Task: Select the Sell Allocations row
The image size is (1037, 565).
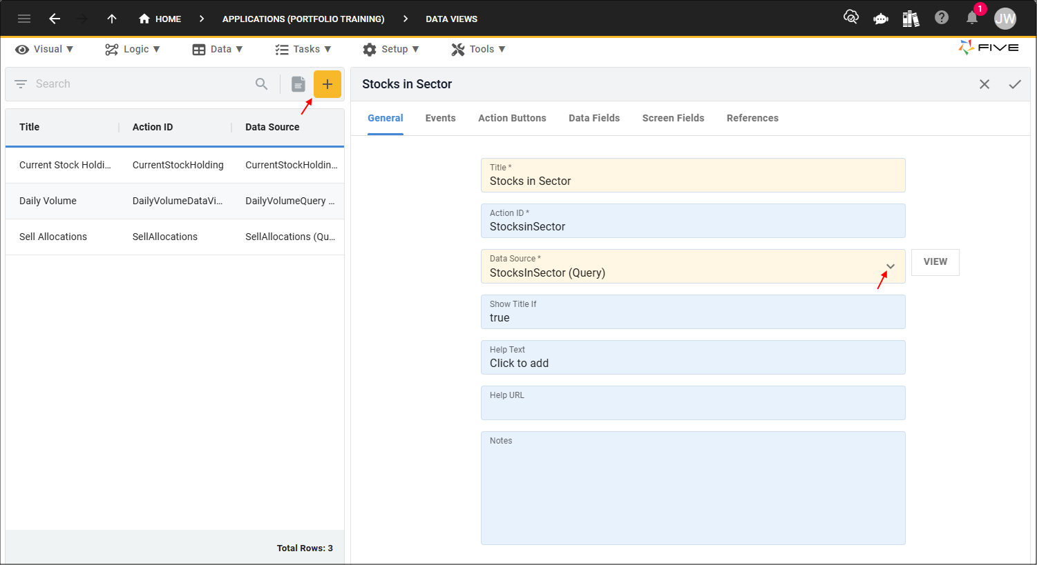Action: tap(175, 237)
